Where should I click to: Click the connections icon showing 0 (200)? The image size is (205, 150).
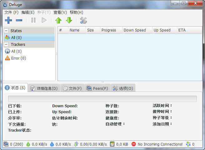point(6,144)
